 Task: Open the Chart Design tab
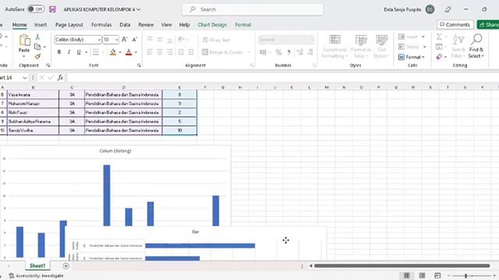[x=212, y=24]
